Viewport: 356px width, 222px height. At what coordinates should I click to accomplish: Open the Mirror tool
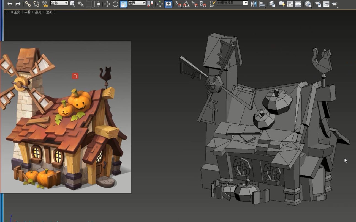254,4
